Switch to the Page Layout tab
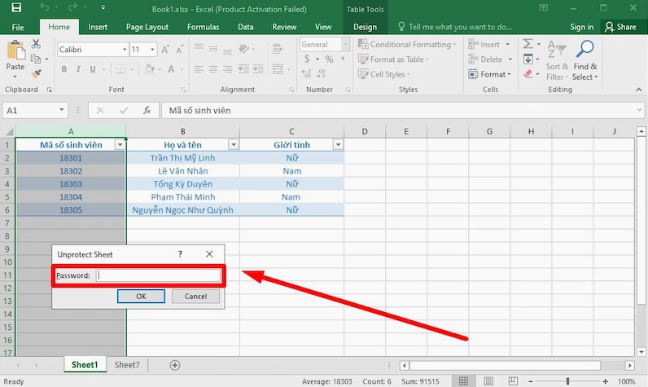Screen dimensions: 648x387 tap(147, 27)
